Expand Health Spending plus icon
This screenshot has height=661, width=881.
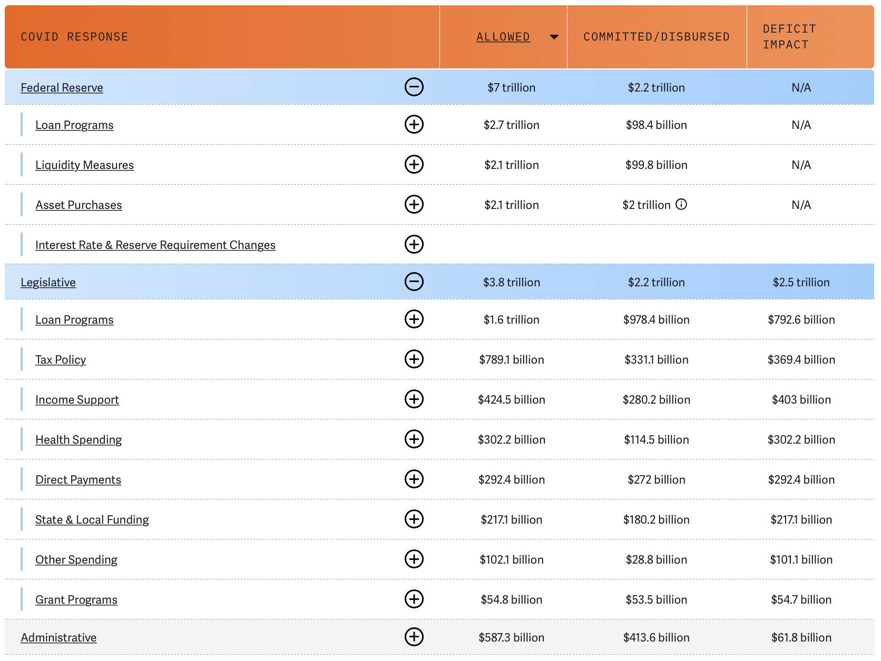click(414, 439)
